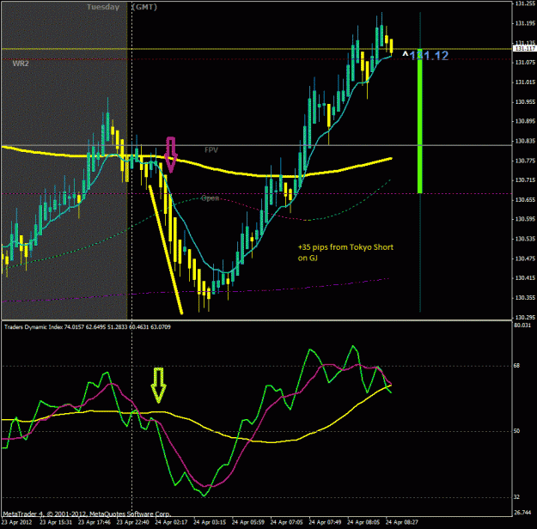Click the 130.595 price axis label
The image size is (537, 529).
pyautogui.click(x=525, y=219)
